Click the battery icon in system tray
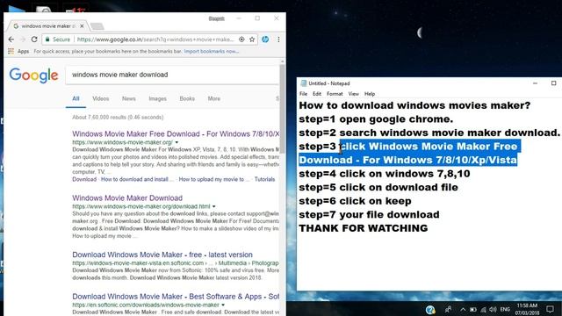The image size is (562, 316). coord(473,309)
